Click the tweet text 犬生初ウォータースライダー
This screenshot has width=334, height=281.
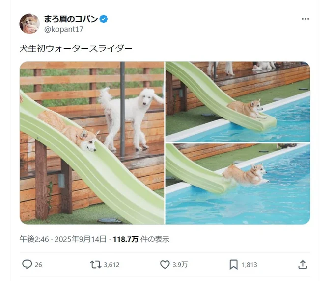(76, 48)
